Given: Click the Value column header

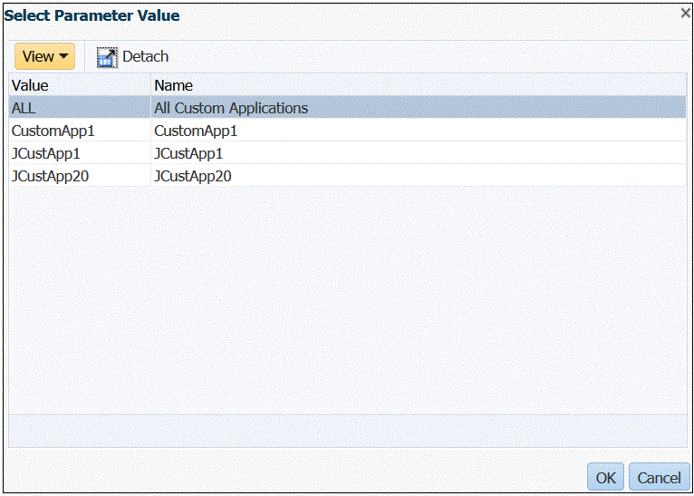Looking at the screenshot, I should pyautogui.click(x=31, y=85).
